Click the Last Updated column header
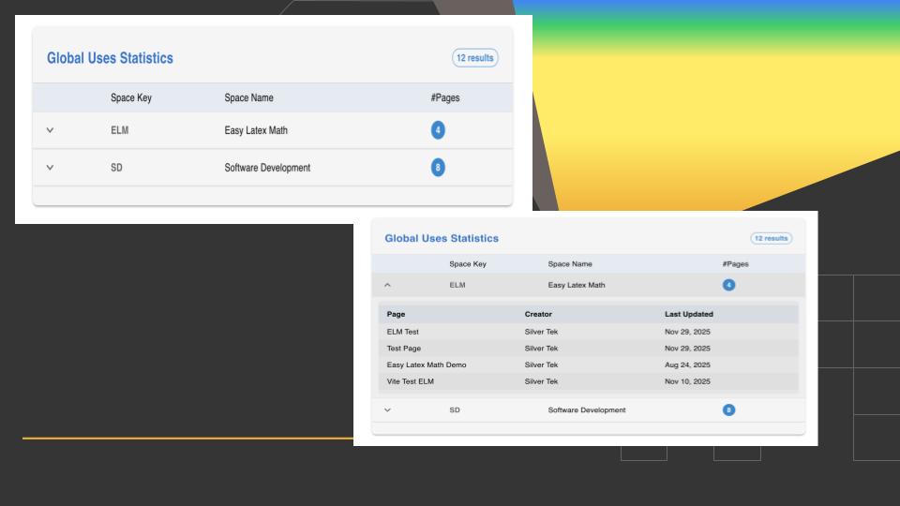Image resolution: width=900 pixels, height=506 pixels. click(x=689, y=314)
